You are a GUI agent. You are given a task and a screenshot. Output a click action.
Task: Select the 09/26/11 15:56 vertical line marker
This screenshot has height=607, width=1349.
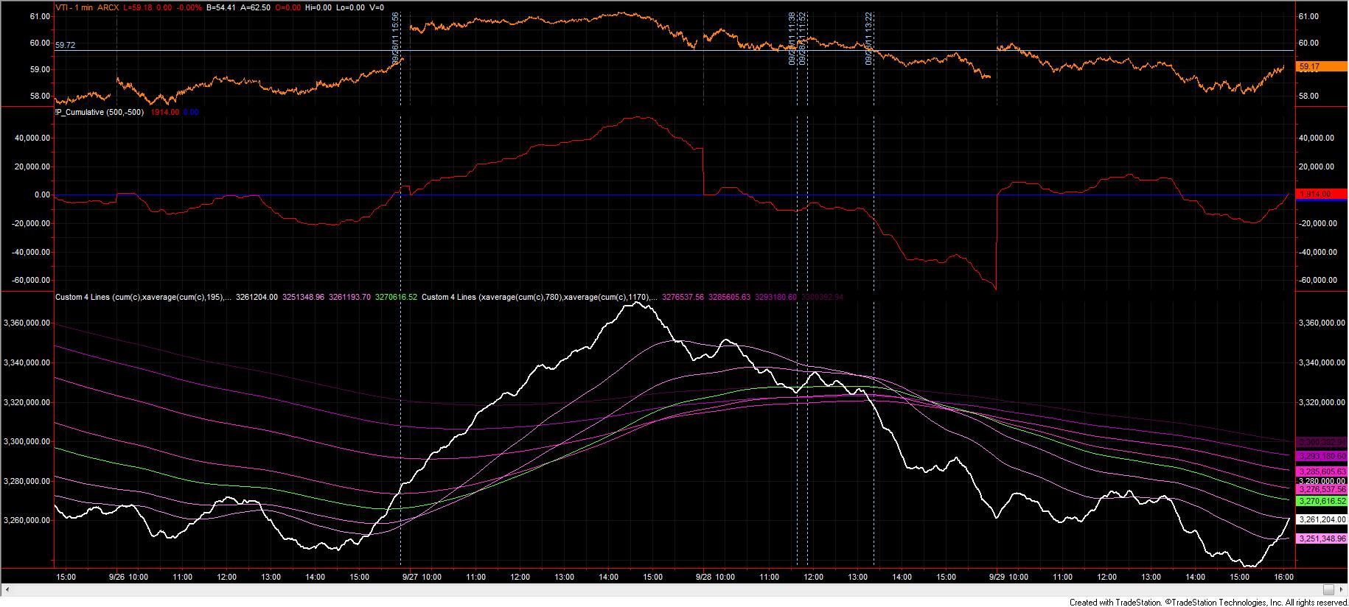coord(397,38)
